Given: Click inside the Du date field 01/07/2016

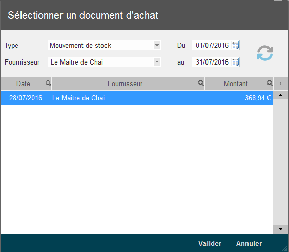Looking at the screenshot, I should point(212,45).
